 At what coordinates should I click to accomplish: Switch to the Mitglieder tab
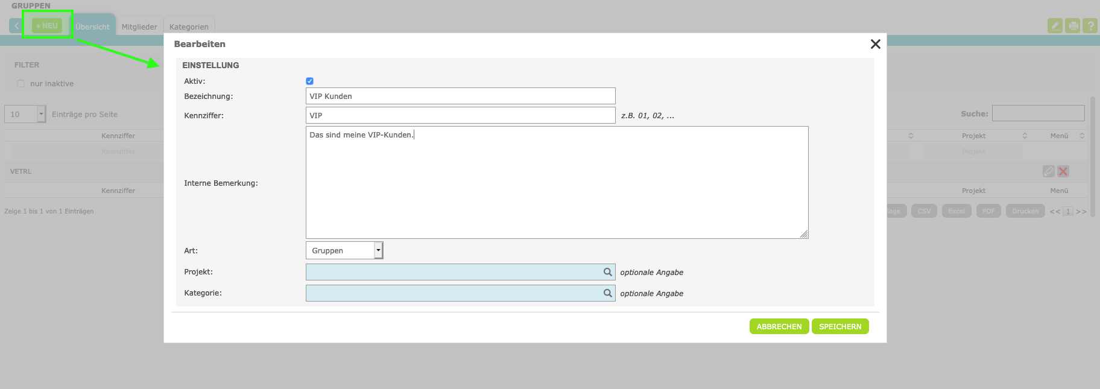coord(139,27)
